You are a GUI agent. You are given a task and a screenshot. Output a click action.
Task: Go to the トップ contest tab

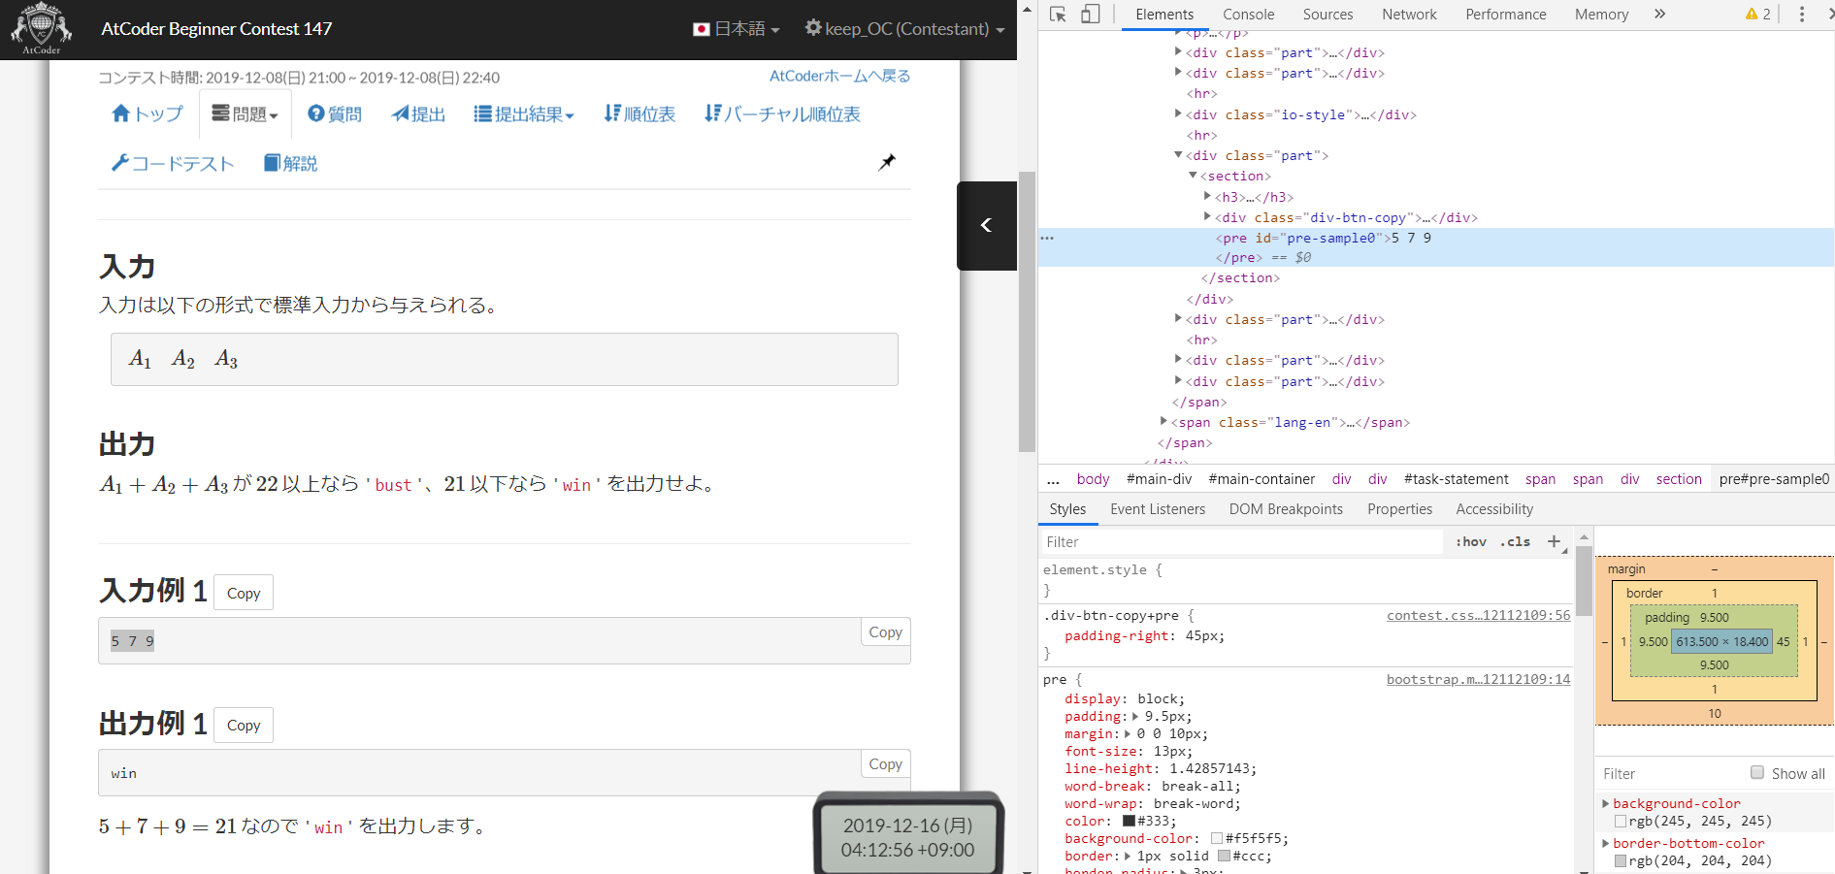click(x=147, y=114)
